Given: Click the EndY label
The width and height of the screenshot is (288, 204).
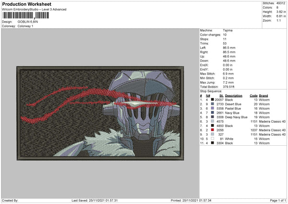Looking at the screenshot, I should click(x=204, y=69).
